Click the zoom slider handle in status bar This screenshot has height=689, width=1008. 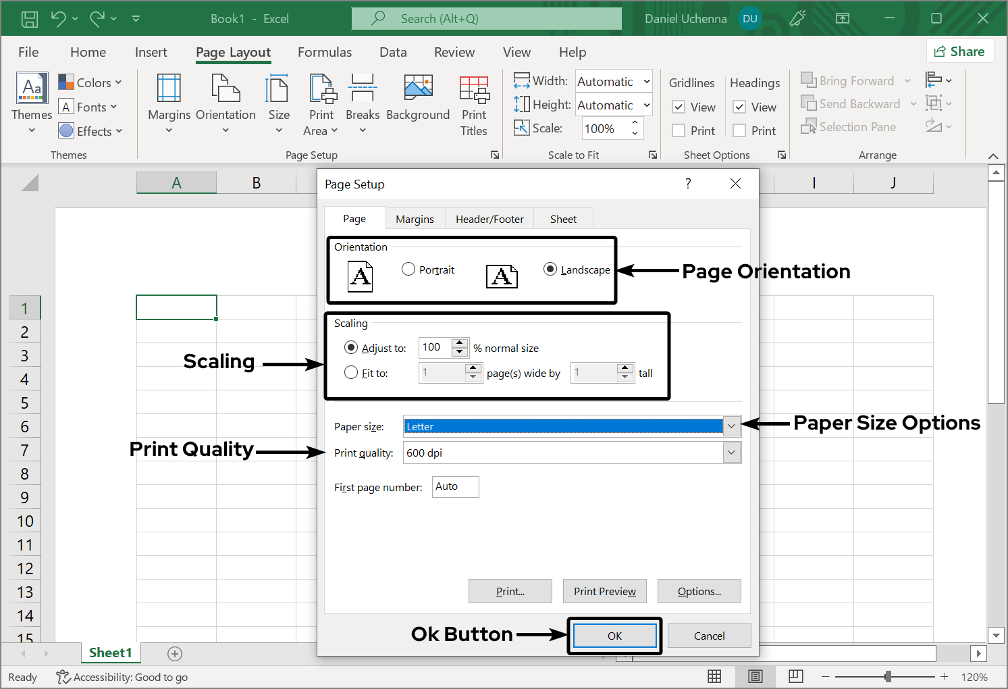click(x=888, y=676)
